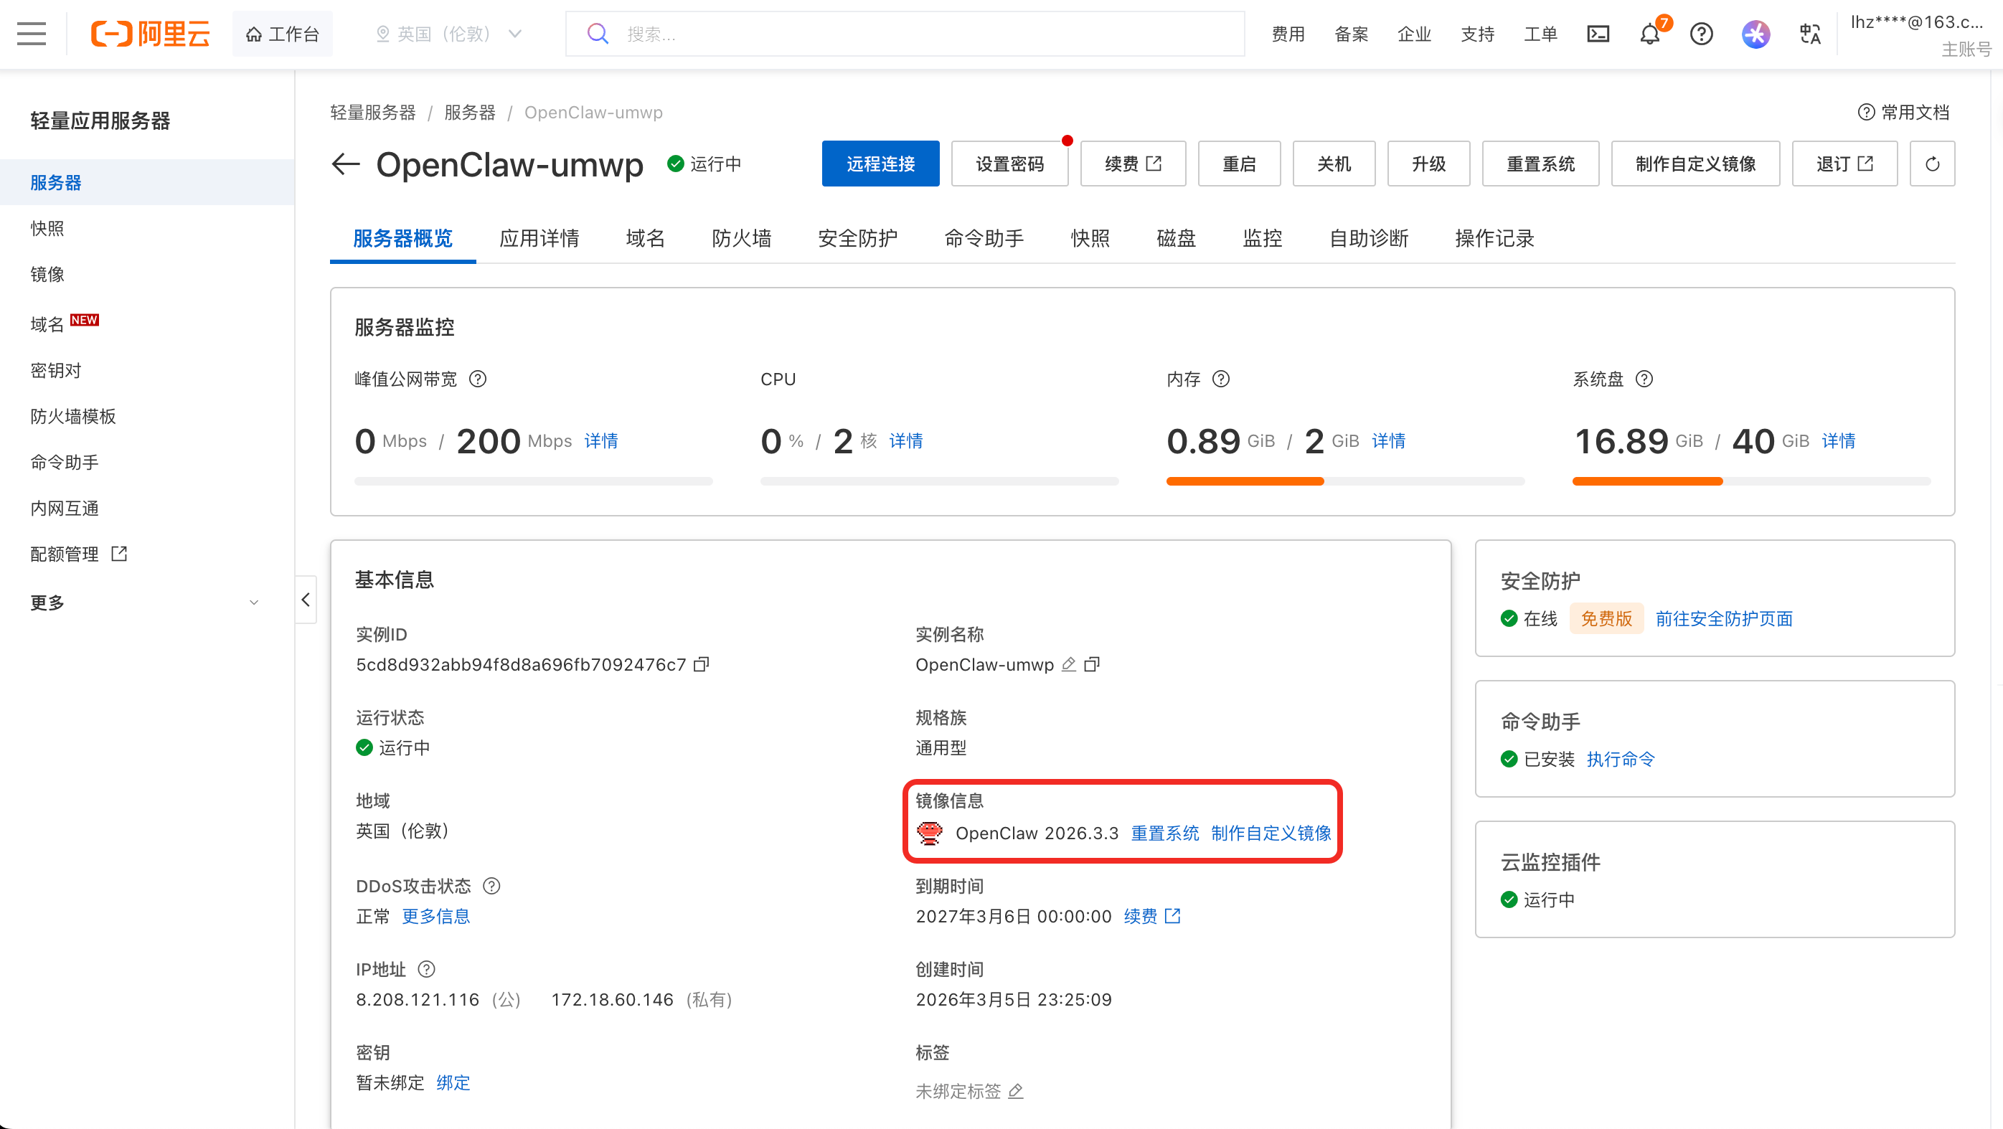Expand the UK (London) region dropdown

[448, 34]
